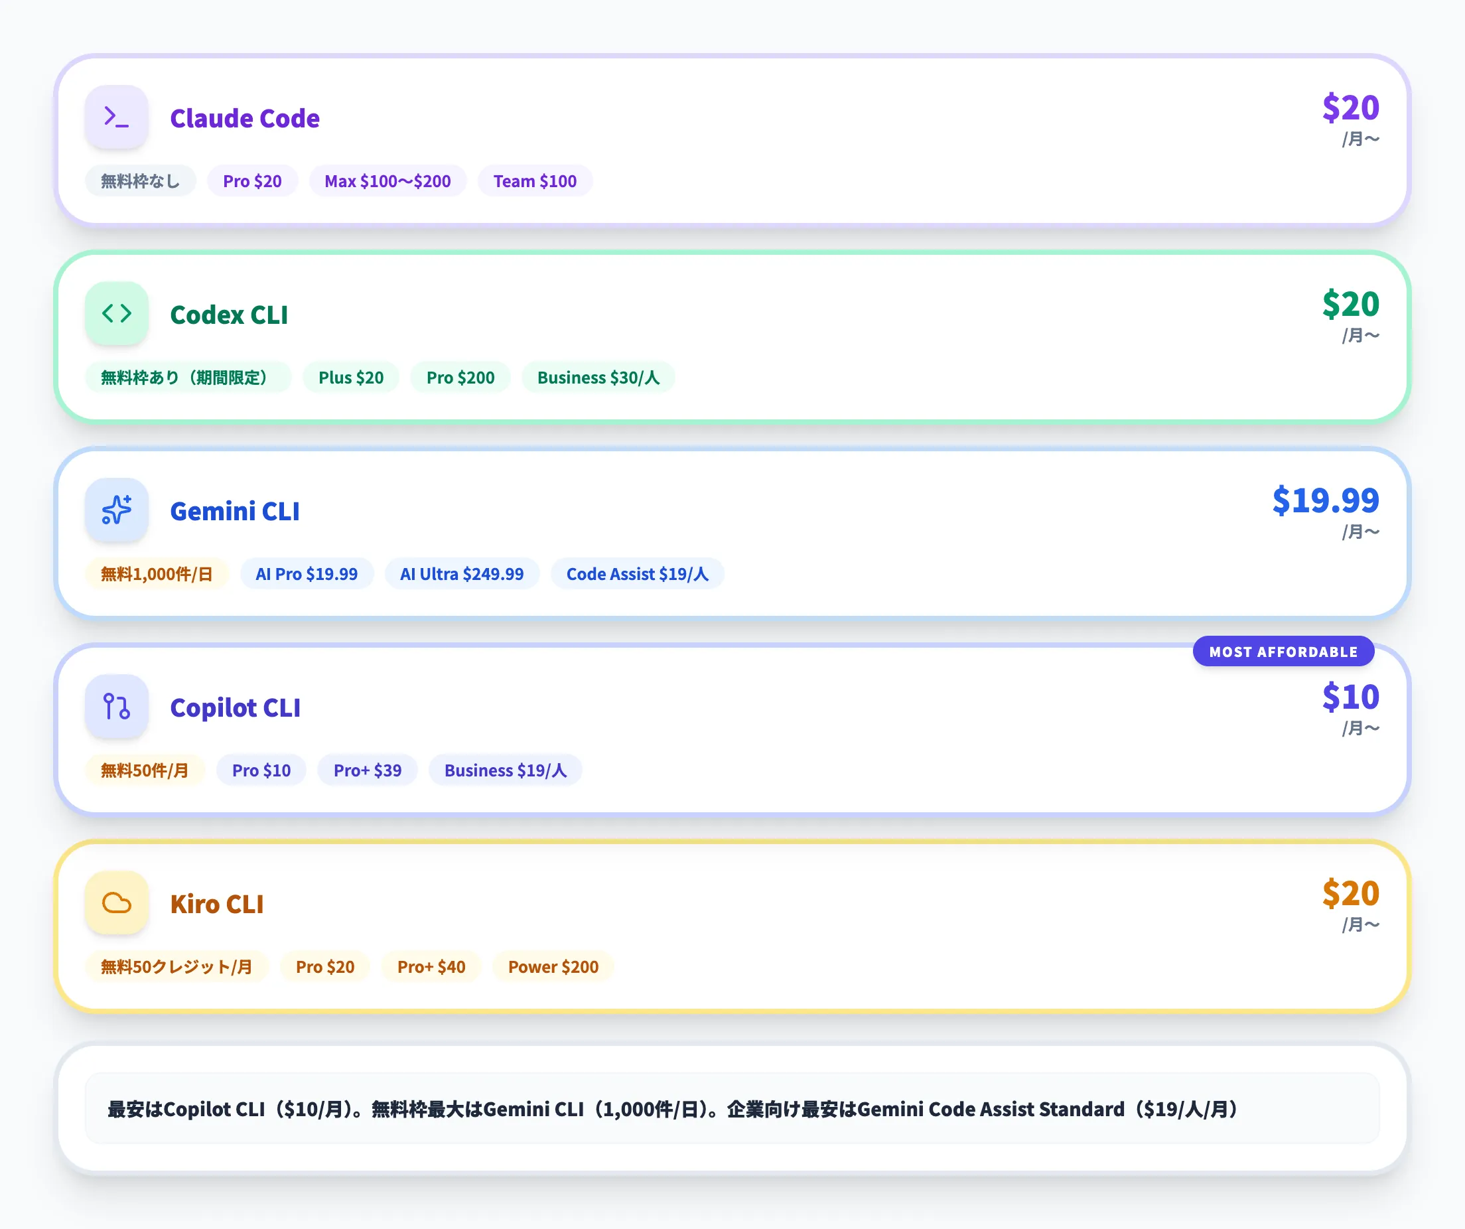Click the 無料50クレジット/月 chip
Screen dimensions: 1465x1229
coord(176,967)
